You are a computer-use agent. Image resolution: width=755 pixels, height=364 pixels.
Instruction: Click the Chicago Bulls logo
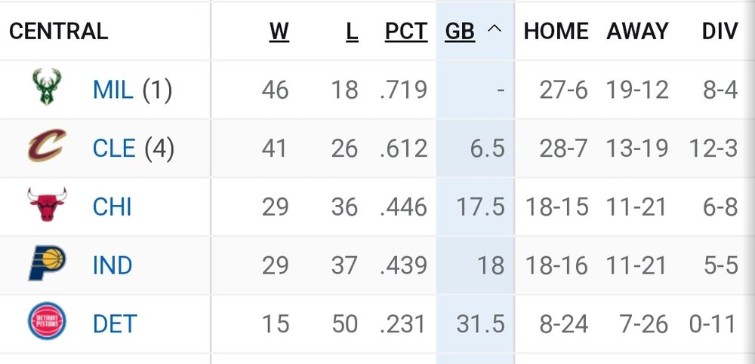[47, 205]
